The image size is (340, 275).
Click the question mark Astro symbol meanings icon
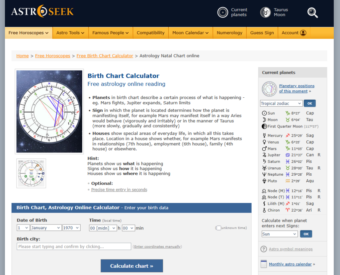pyautogui.click(x=264, y=249)
